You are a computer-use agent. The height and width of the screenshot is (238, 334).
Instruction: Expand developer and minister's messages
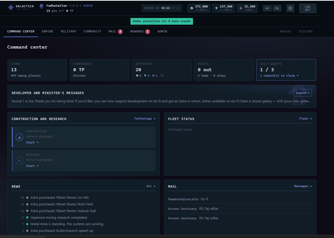coord(302,93)
